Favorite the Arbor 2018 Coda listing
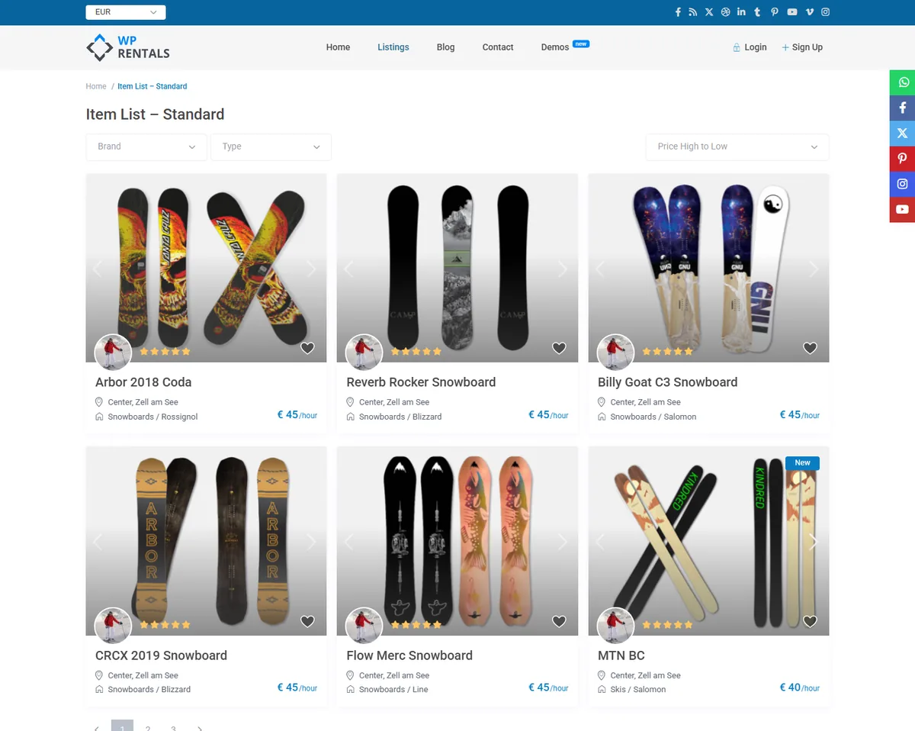This screenshot has width=915, height=731. tap(307, 348)
